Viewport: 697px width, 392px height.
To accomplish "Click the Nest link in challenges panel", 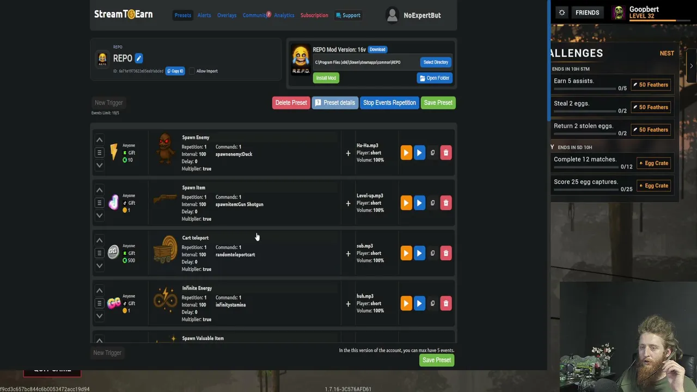I will (667, 53).
